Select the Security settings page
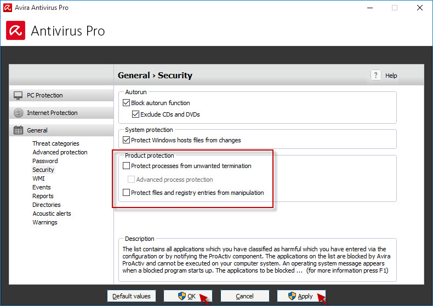This screenshot has width=433, height=306. pos(43,170)
